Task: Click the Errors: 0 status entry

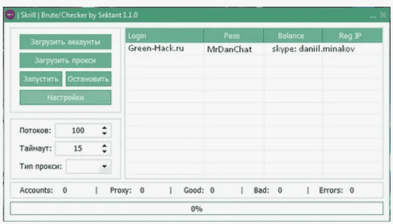Action: 336,190
